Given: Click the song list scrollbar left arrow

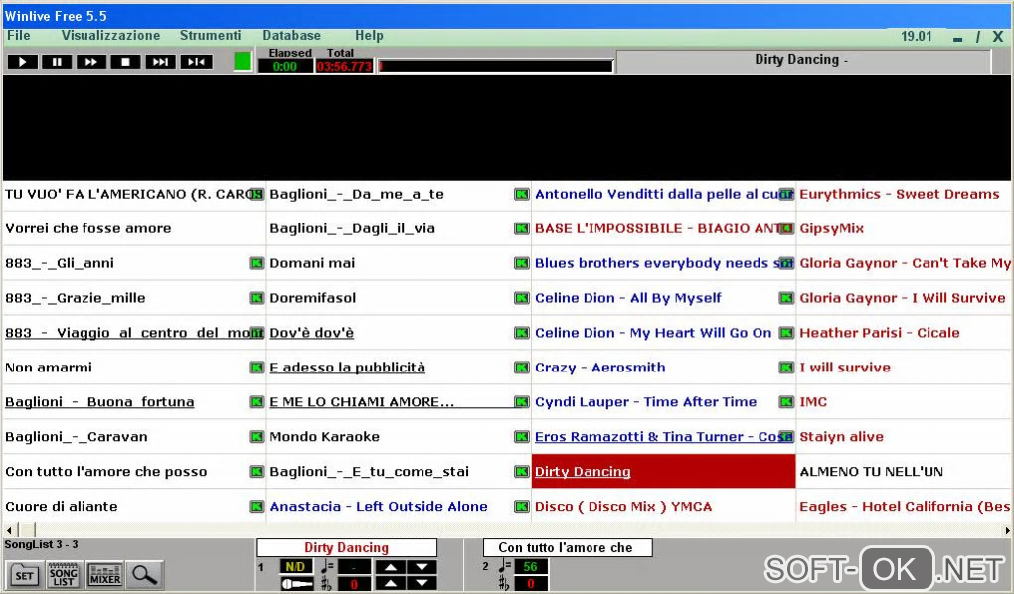Looking at the screenshot, I should point(8,530).
